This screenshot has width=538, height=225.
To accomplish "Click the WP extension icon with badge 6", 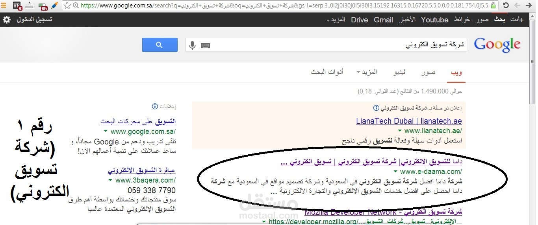I will point(17,5).
